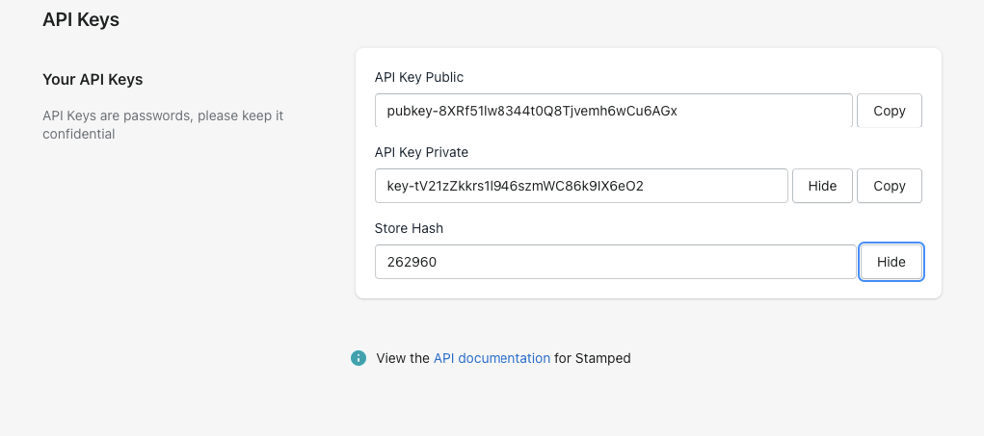Click the "View the" text before the link
This screenshot has width=984, height=436.
(x=403, y=358)
